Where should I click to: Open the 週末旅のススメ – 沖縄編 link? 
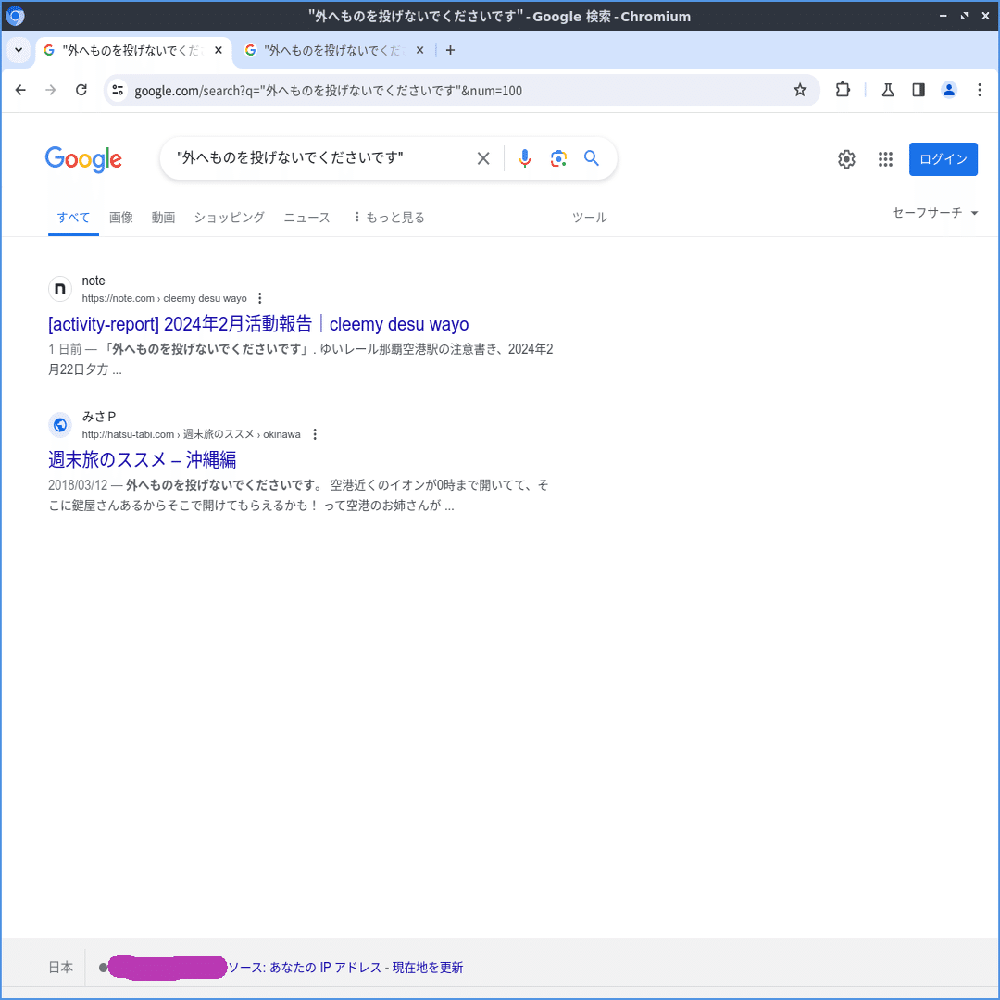click(143, 460)
